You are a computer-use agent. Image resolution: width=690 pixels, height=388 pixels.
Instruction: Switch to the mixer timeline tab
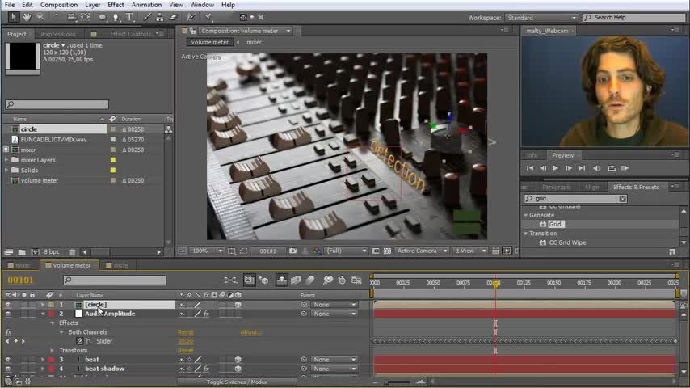coord(22,265)
